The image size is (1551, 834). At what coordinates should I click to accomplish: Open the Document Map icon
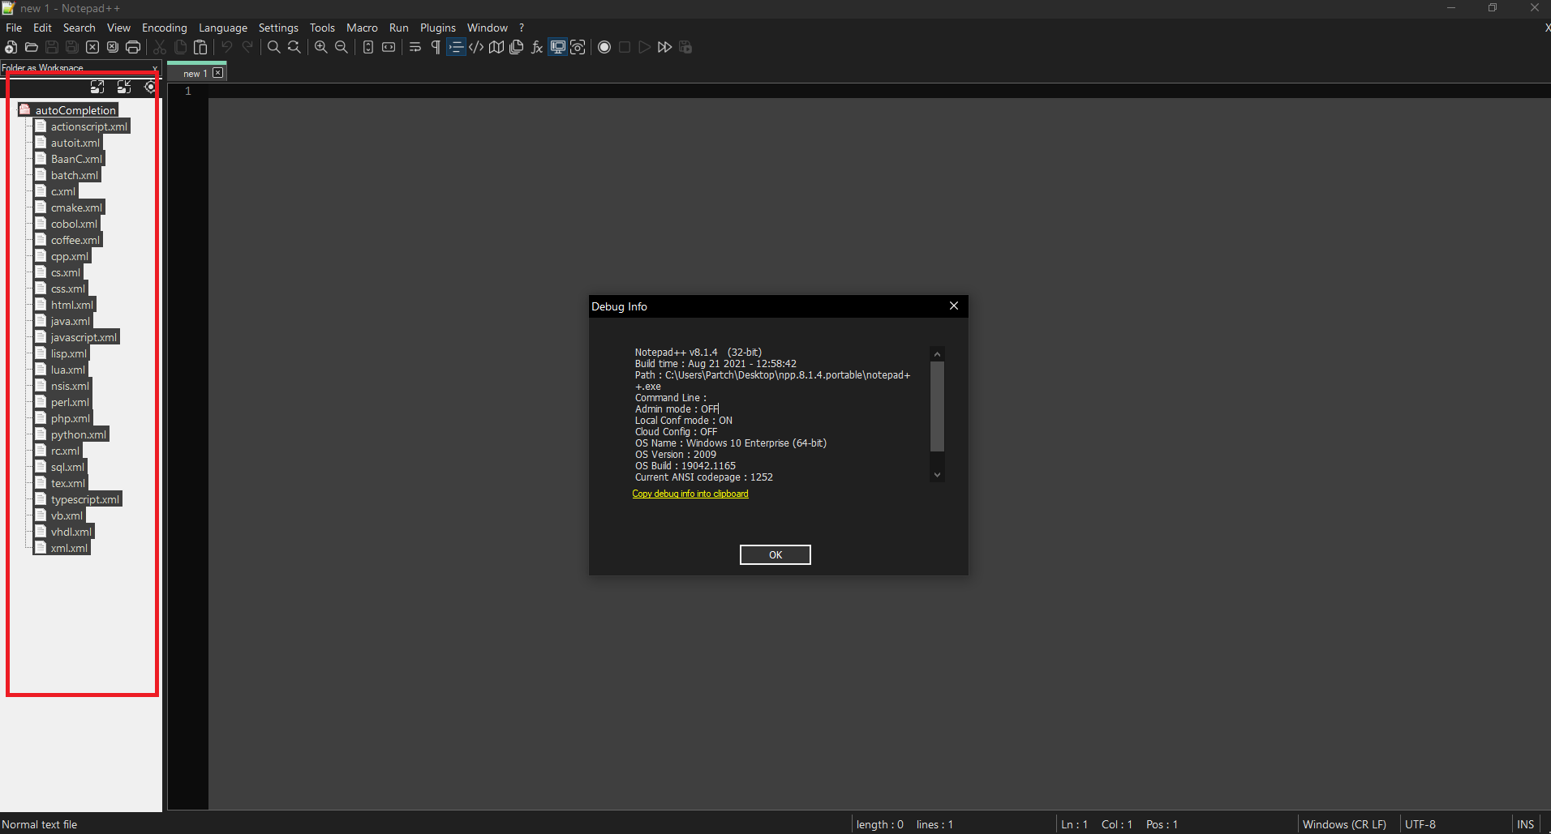496,47
